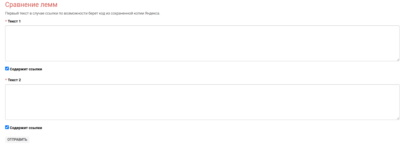Click the phrase сохраненной копии in the description
Image resolution: width=403 pixels, height=145 pixels.
[127, 13]
